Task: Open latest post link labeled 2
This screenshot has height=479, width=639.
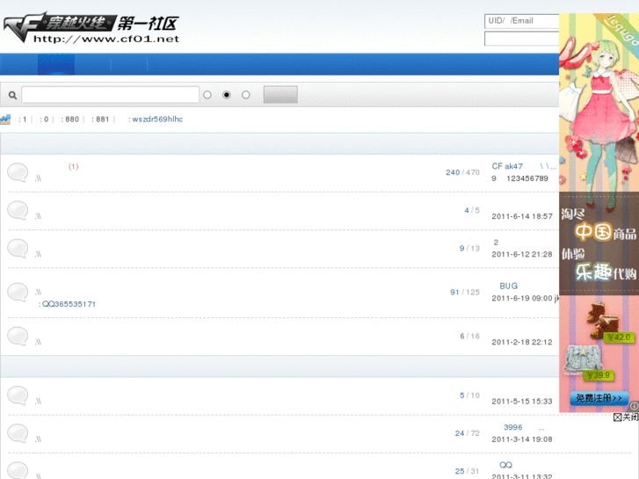Action: click(496, 243)
